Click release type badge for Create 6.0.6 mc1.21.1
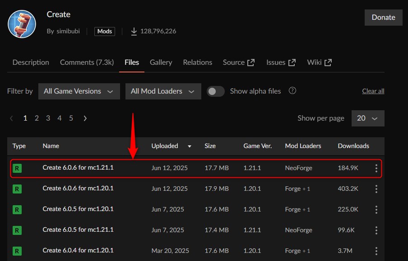The width and height of the screenshot is (408, 261). [17, 168]
